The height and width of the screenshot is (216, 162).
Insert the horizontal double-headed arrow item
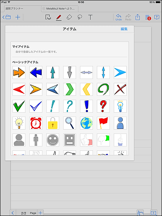pyautogui.click(x=86, y=73)
